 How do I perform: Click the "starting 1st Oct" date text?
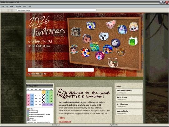click(x=42, y=41)
